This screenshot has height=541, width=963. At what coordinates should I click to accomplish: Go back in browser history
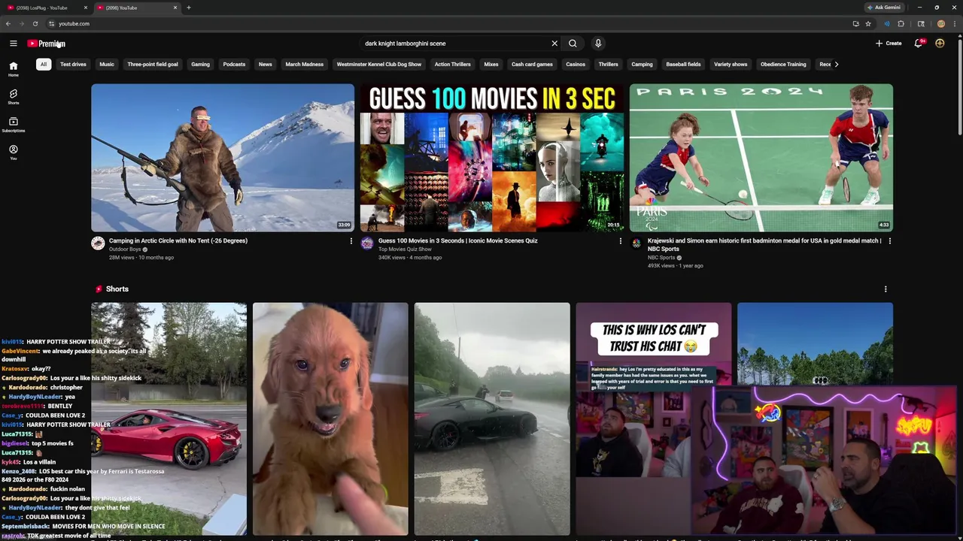point(8,23)
